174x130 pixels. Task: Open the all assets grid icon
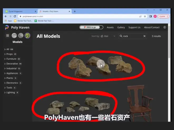pyautogui.click(x=8, y=36)
